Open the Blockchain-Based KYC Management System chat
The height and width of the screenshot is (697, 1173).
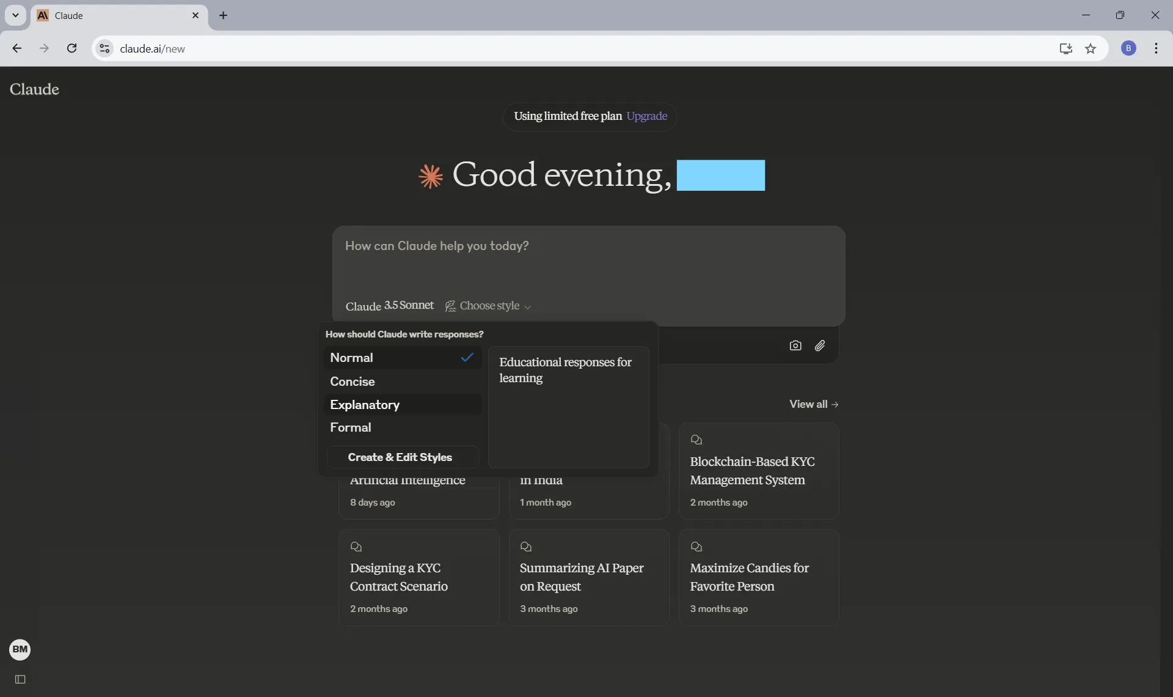tap(758, 471)
